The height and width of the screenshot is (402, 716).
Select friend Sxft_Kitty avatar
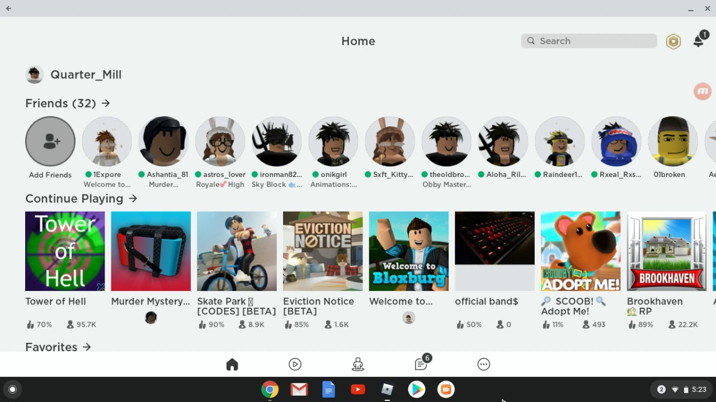point(390,141)
